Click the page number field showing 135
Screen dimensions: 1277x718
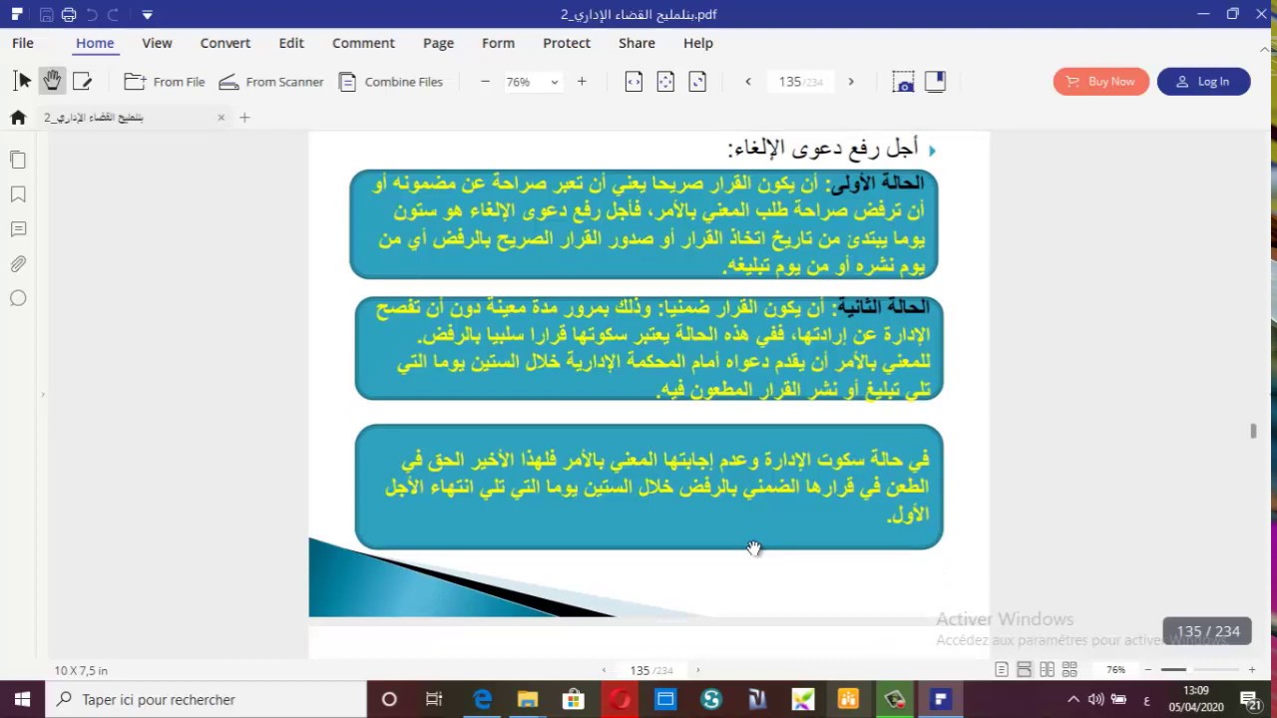800,82
